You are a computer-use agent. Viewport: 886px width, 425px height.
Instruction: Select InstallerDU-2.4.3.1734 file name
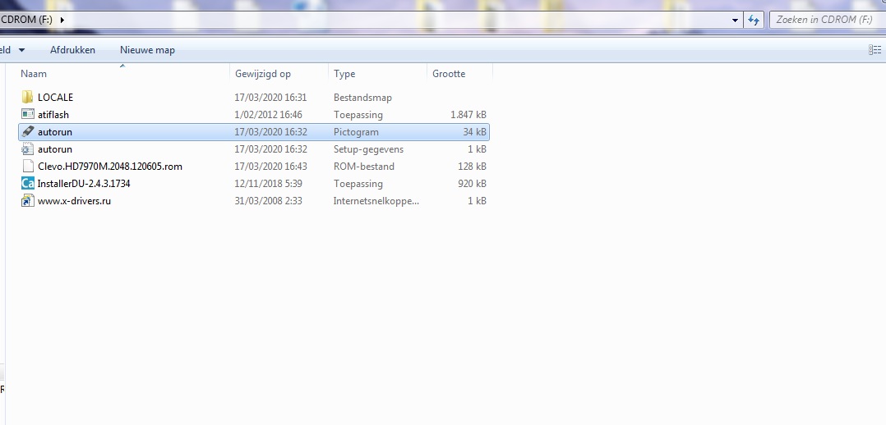tap(84, 184)
